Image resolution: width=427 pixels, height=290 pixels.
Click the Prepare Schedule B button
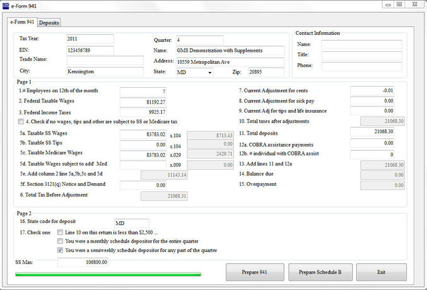pos(320,272)
